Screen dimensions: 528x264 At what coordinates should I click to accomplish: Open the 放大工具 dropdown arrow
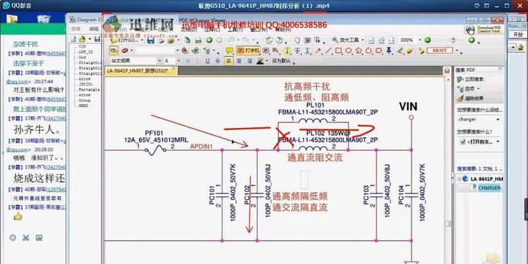coord(363,40)
